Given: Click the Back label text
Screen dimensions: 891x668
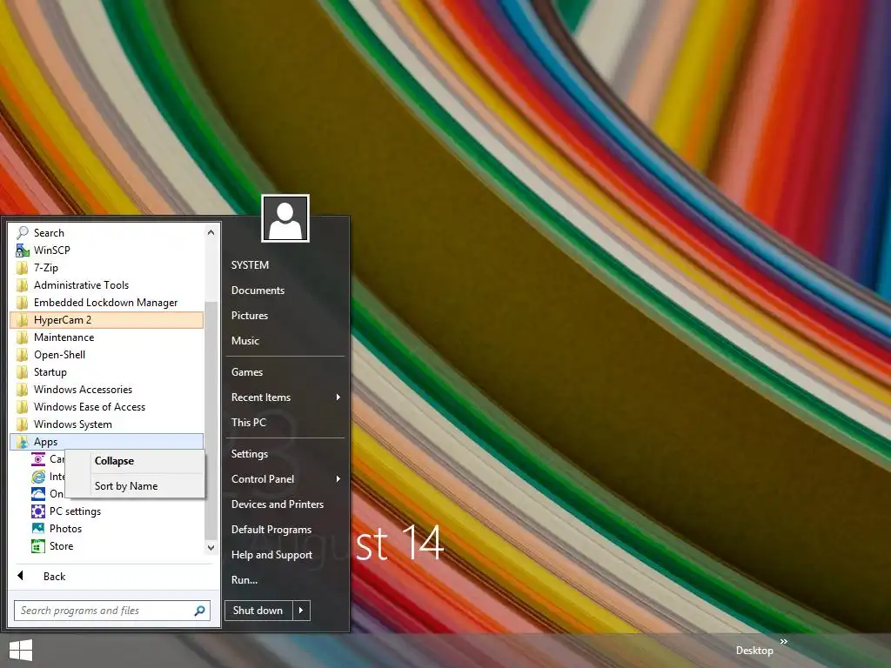Looking at the screenshot, I should [x=55, y=577].
